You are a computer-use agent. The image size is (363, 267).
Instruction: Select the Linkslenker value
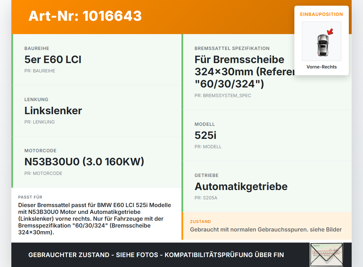point(53,111)
